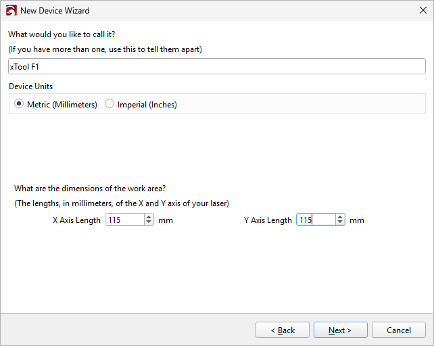Click the LightBurn app icon in title bar
Screen dimensions: 434x346
pyautogui.click(x=11, y=11)
